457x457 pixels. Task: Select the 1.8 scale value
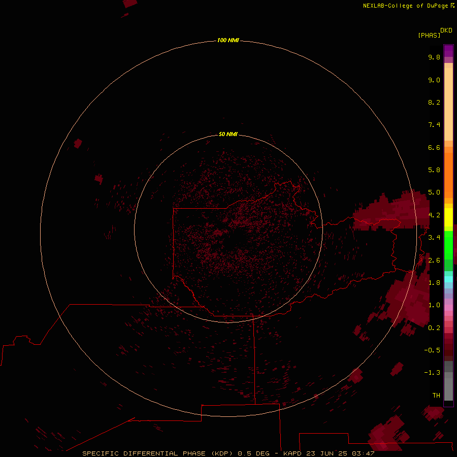click(x=434, y=283)
